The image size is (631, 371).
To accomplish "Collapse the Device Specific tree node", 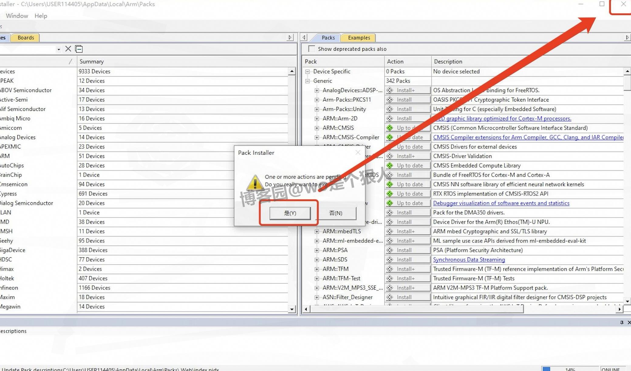I will tap(308, 72).
